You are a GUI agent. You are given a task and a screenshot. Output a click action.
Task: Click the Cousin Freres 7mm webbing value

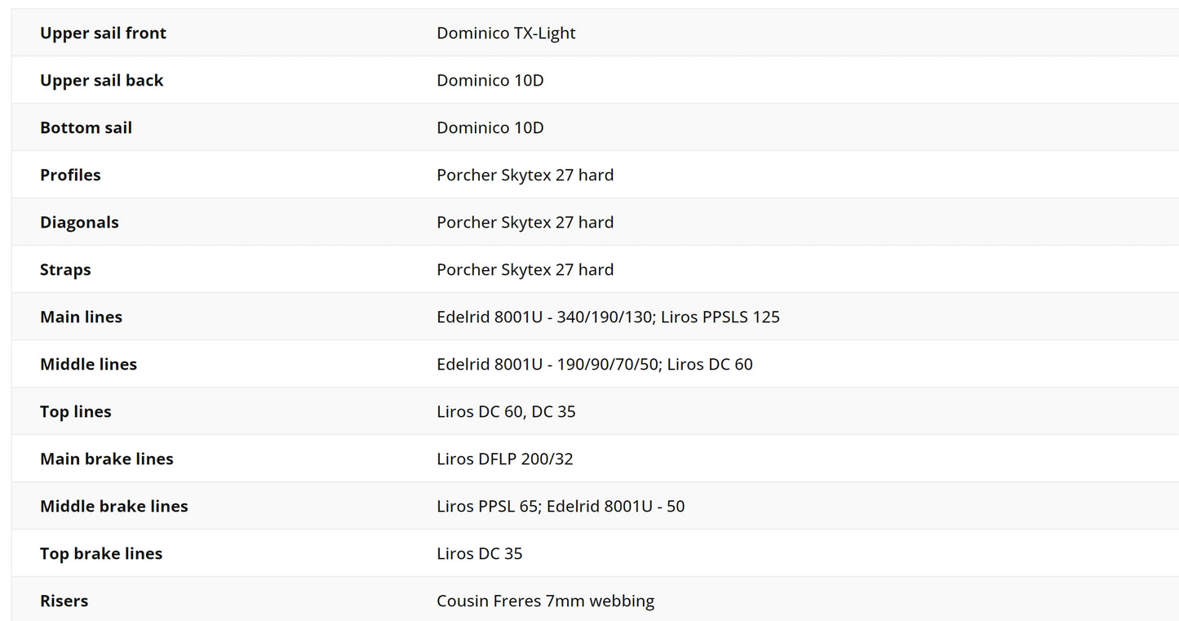click(545, 601)
